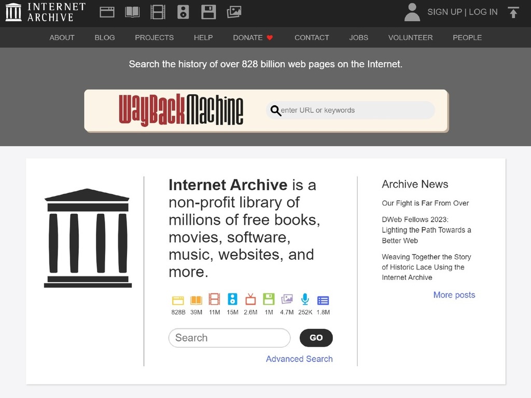Select the 252K concerts microphone icon
The image size is (531, 398).
pos(305,300)
